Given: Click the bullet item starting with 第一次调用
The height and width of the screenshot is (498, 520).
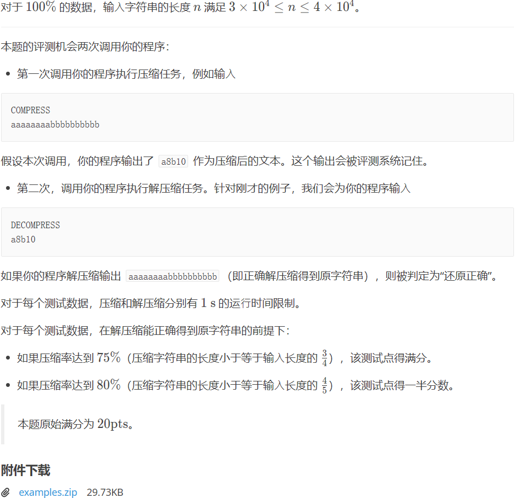Looking at the screenshot, I should (x=126, y=74).
